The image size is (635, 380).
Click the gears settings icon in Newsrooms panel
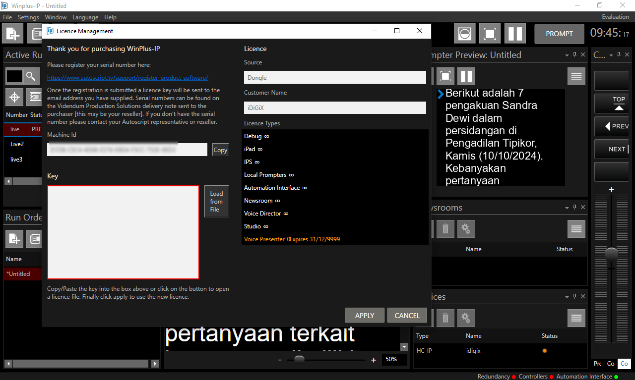466,228
